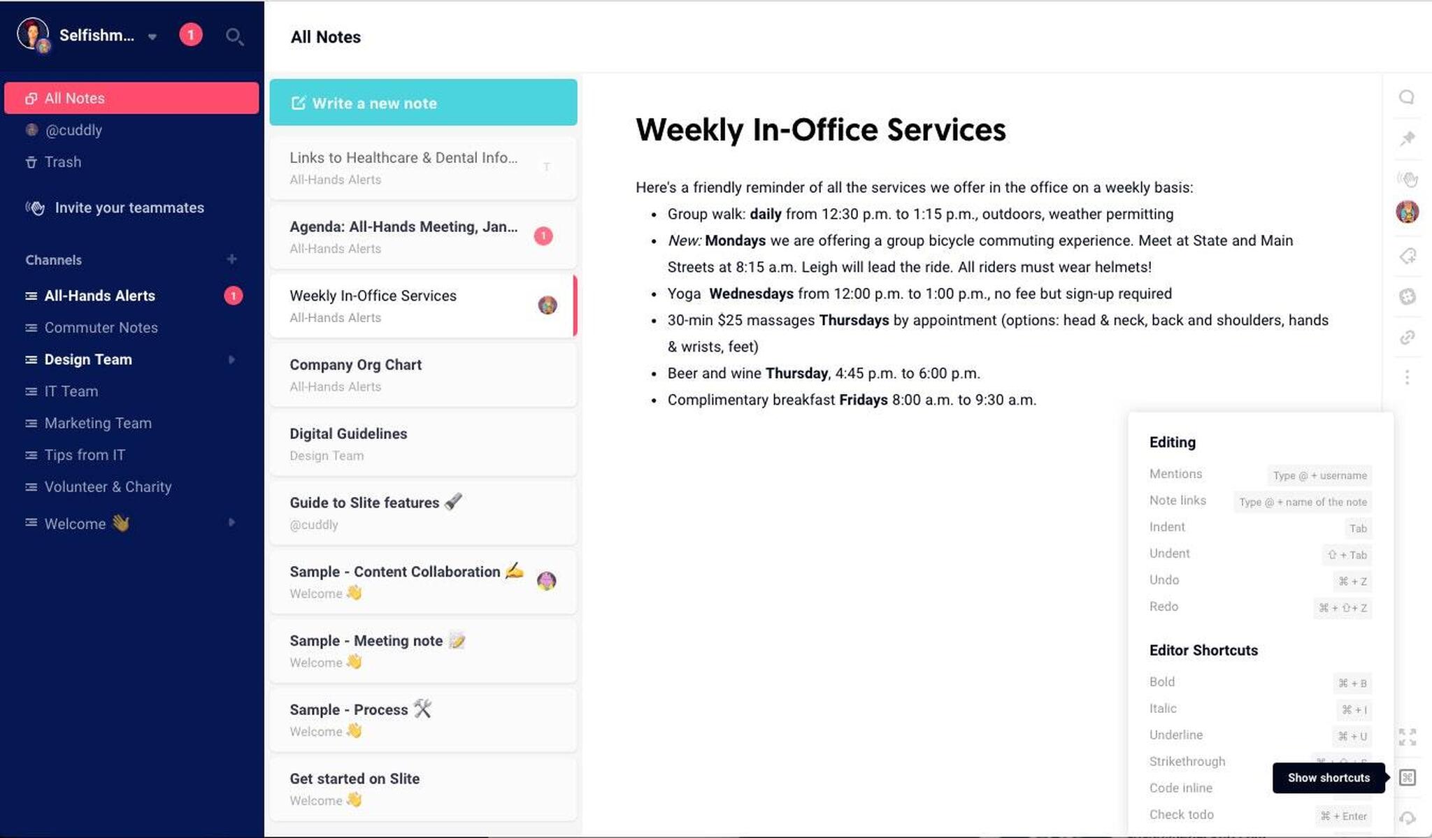
Task: Show keyboard shortcuts with the command icon
Action: click(x=1408, y=778)
